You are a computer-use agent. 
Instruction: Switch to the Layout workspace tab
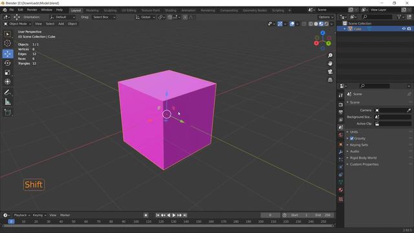pyautogui.click(x=76, y=10)
